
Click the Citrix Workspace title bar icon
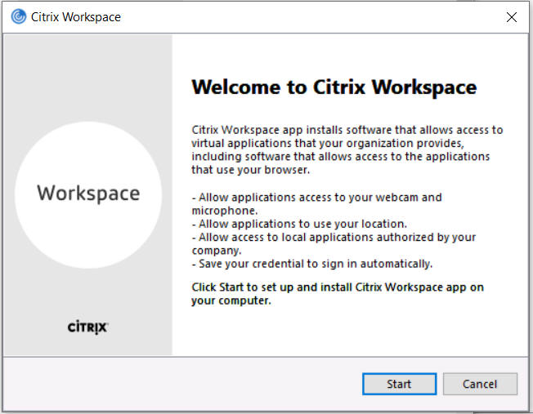18,17
